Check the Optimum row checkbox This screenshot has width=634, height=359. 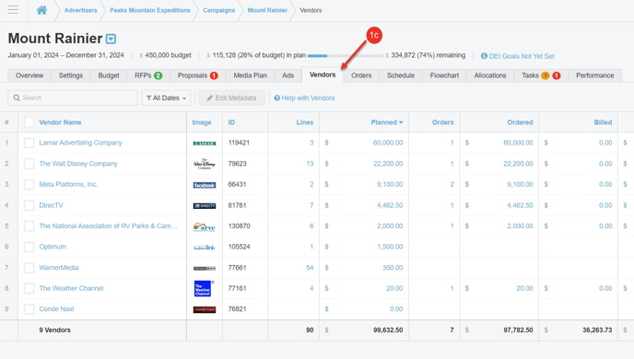click(29, 247)
